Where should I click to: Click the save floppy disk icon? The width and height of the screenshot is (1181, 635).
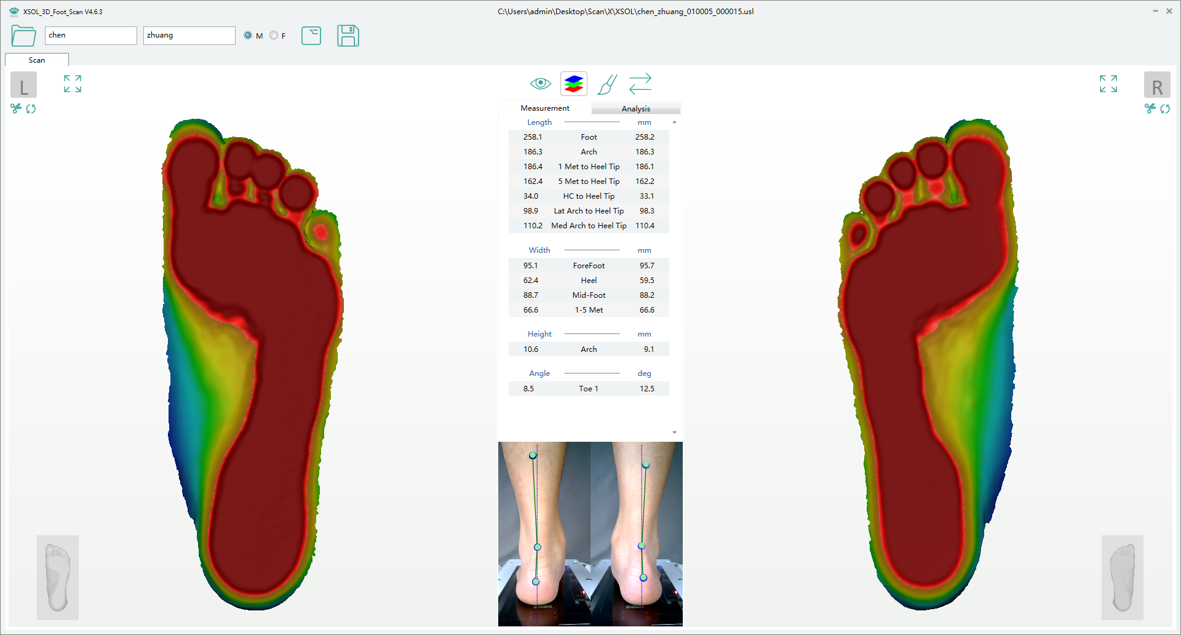348,36
